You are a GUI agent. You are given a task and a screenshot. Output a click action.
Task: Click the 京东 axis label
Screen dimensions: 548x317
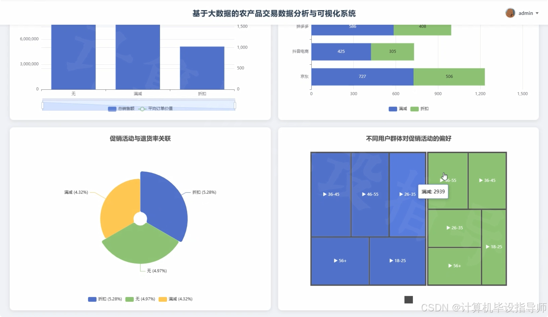point(304,77)
